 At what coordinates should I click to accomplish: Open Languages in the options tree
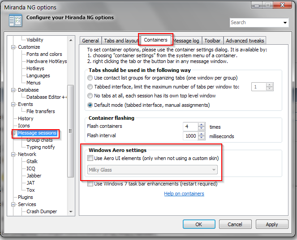[38, 76]
